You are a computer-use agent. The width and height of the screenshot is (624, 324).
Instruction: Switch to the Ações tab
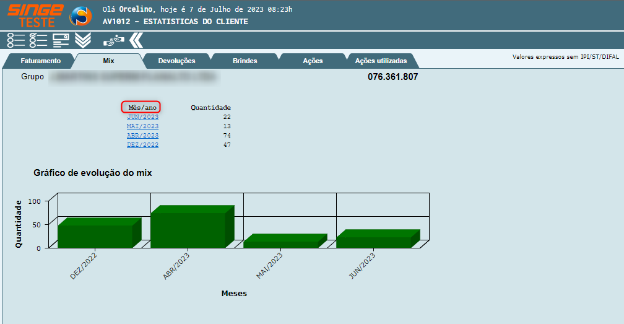(x=313, y=61)
